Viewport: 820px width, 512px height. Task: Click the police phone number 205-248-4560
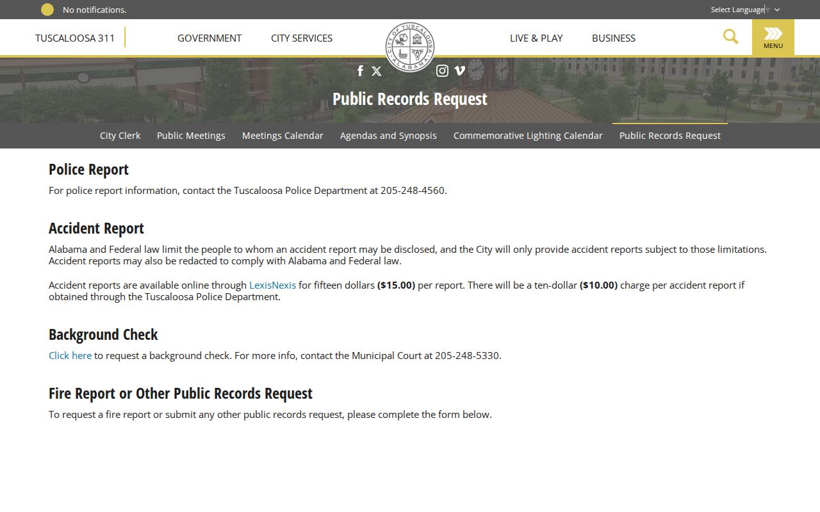pos(412,190)
